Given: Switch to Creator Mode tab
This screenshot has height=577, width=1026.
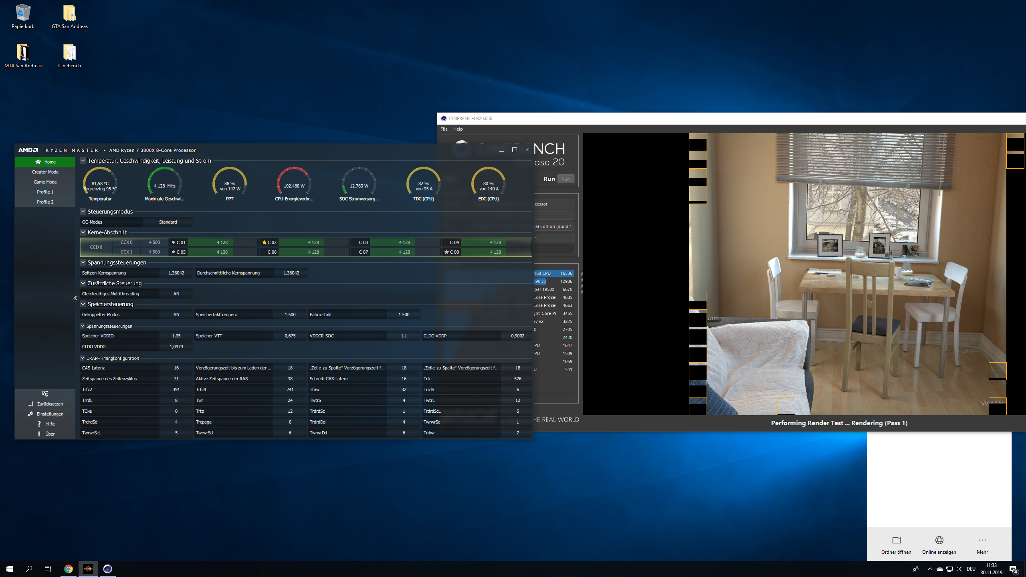Looking at the screenshot, I should pyautogui.click(x=45, y=172).
